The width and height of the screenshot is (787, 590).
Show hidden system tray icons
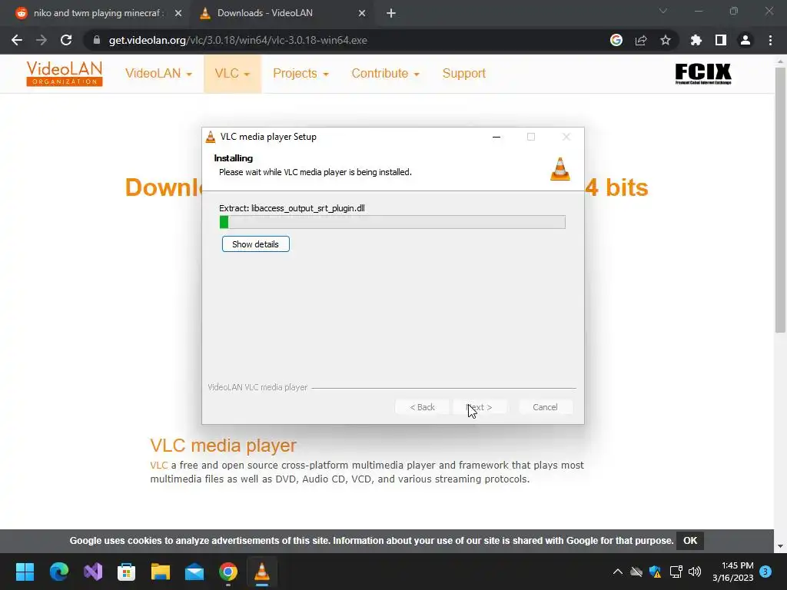(618, 572)
